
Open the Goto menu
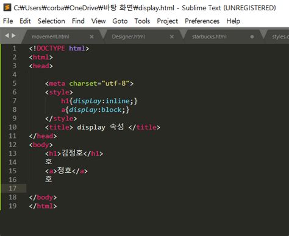click(120, 21)
